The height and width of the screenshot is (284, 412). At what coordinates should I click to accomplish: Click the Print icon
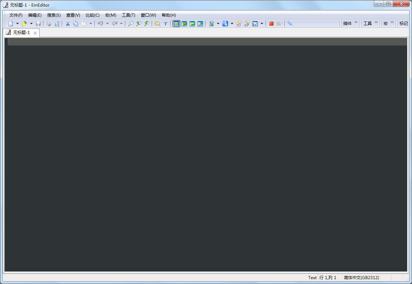[x=49, y=24]
